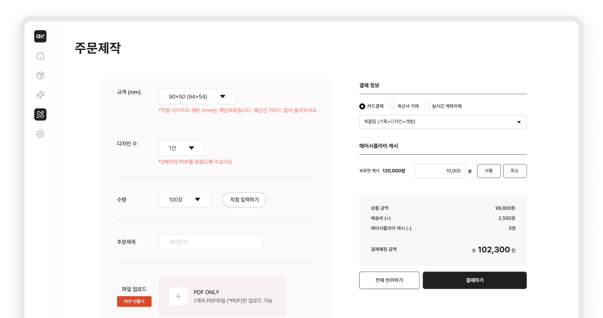Select the 실시간 계좌이체 radio button
The image size is (603, 318).
[427, 106]
